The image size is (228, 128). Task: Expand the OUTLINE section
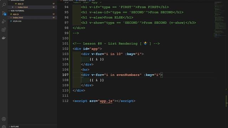[x=32, y=127]
